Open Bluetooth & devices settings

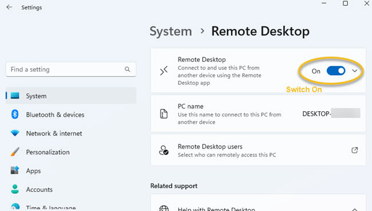pyautogui.click(x=71, y=115)
